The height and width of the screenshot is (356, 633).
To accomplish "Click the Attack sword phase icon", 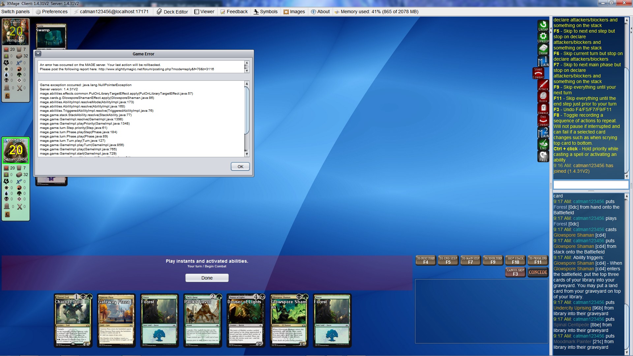I will coord(543,85).
